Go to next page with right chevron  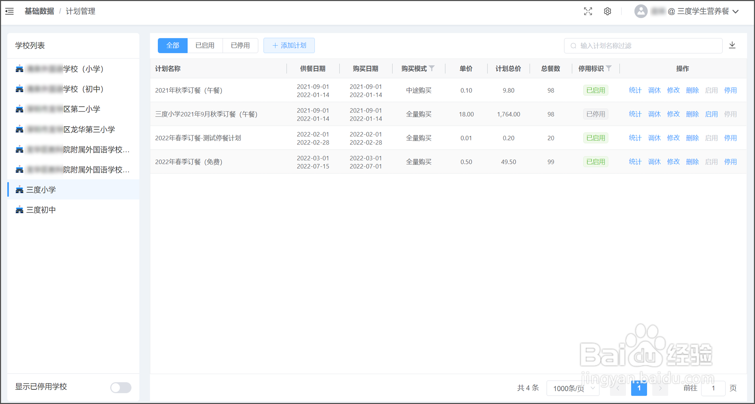pos(660,388)
